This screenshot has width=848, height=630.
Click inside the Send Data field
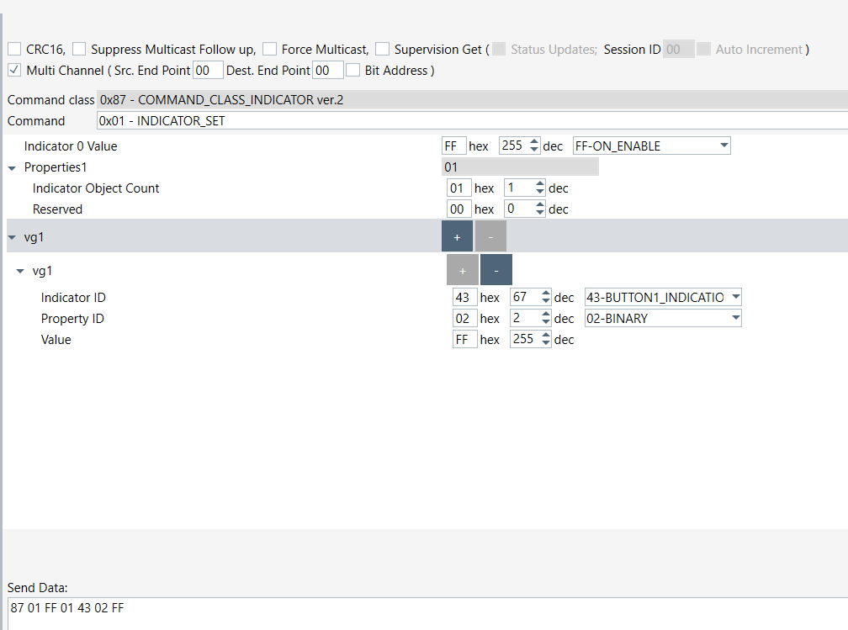[x=252, y=607]
